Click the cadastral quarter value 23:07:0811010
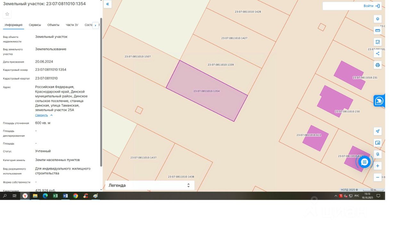The width and height of the screenshot is (410, 246). (x=46, y=78)
